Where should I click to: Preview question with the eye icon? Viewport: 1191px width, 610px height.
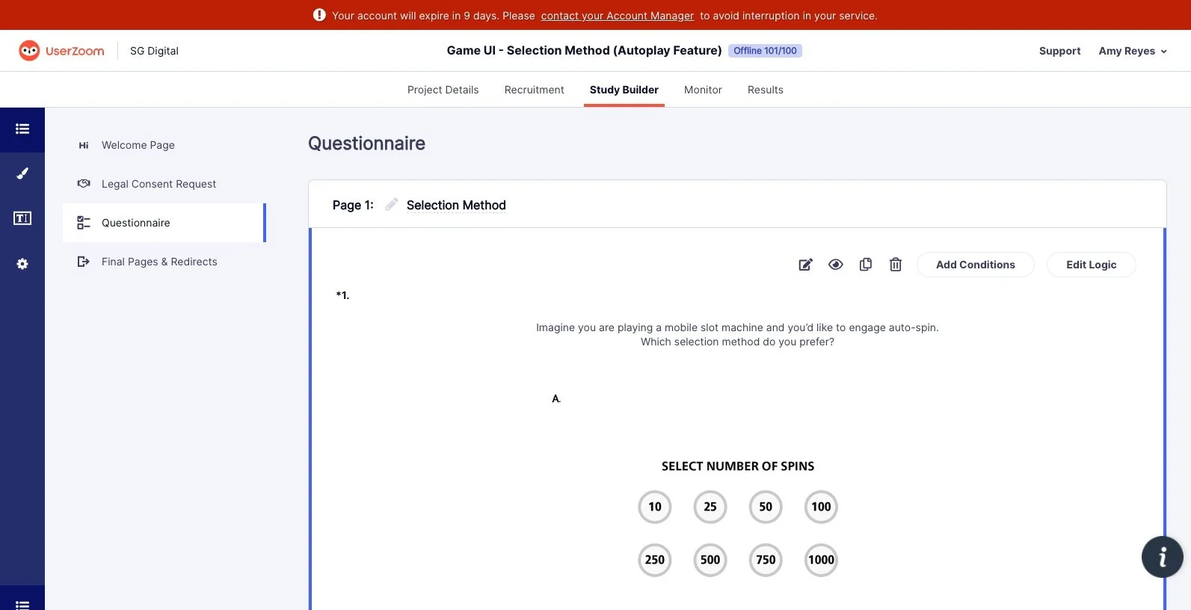click(x=836, y=265)
